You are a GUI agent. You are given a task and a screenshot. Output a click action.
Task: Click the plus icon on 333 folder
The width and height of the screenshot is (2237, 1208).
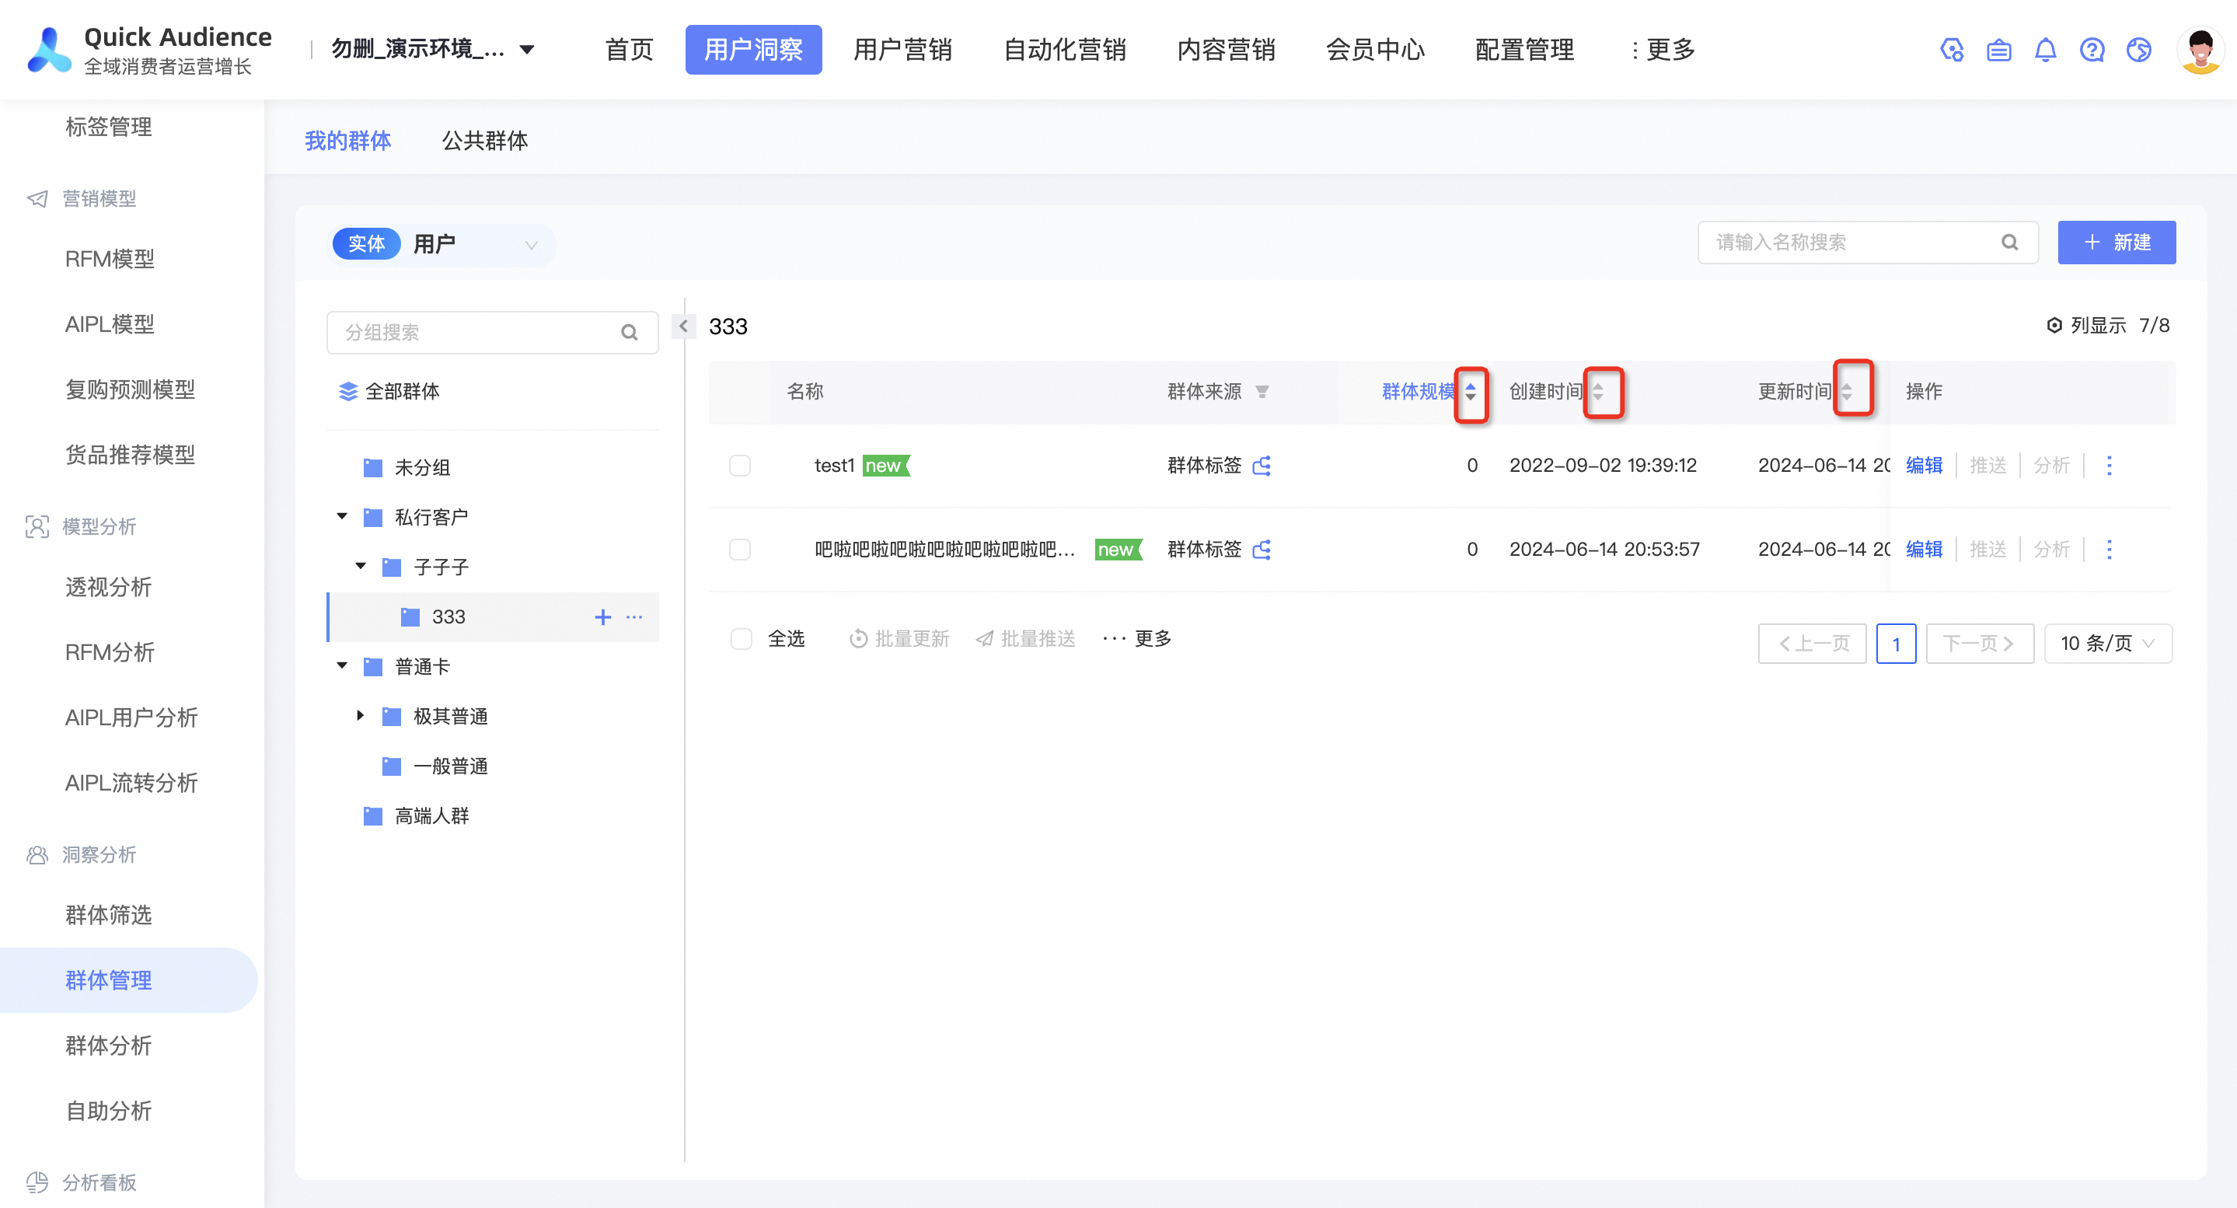pyautogui.click(x=602, y=617)
